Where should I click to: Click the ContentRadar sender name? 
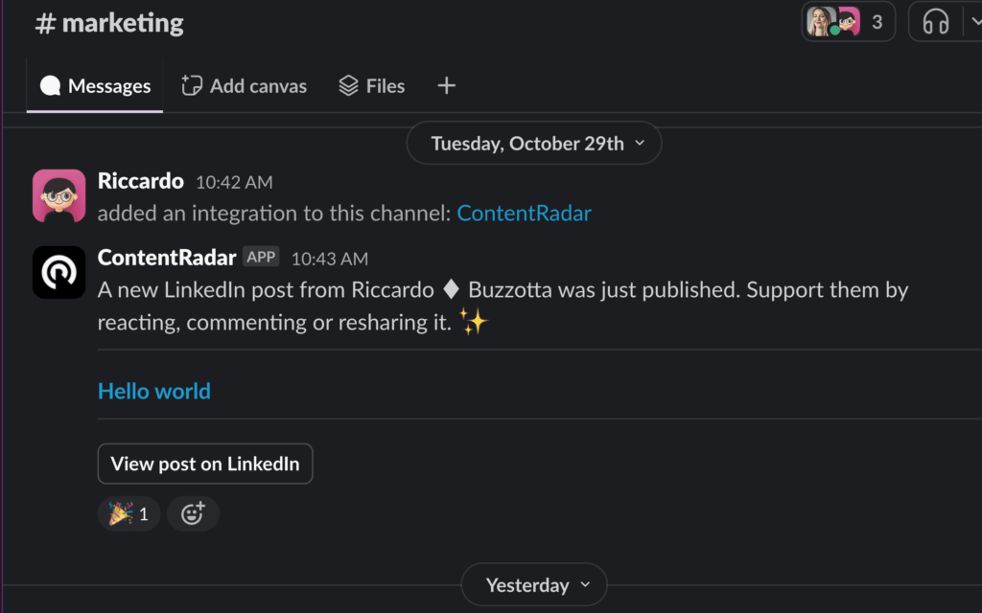167,258
